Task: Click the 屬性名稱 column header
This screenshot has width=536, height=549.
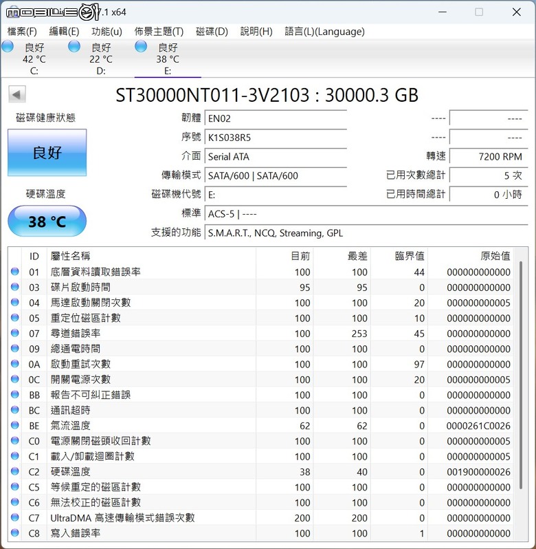Action: pyautogui.click(x=151, y=257)
